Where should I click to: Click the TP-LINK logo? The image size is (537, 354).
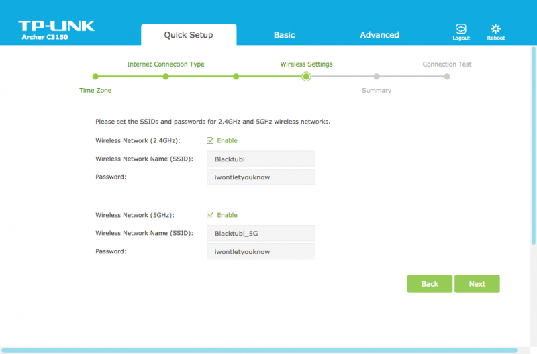click(x=56, y=26)
